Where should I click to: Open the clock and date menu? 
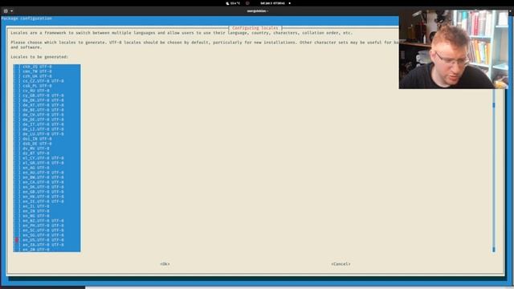click(x=272, y=3)
